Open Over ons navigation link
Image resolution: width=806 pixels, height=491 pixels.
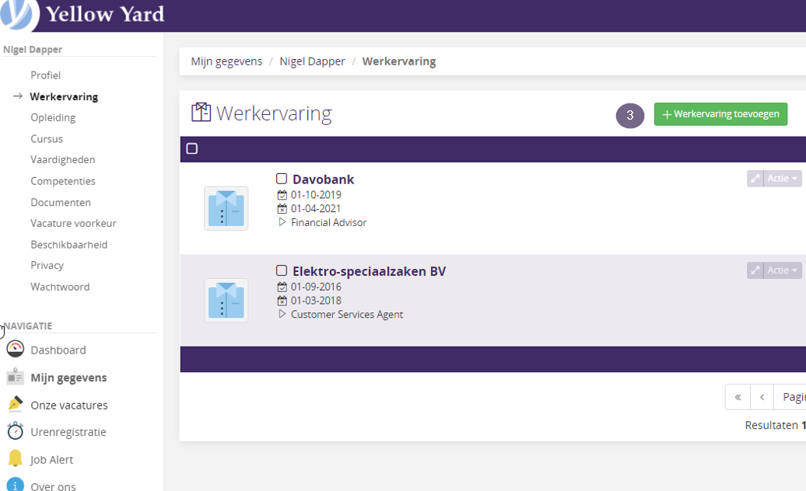tap(53, 486)
